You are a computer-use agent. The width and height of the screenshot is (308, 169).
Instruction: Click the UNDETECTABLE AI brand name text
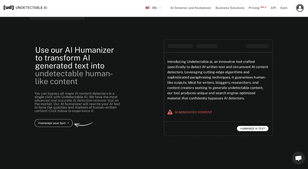31,8
